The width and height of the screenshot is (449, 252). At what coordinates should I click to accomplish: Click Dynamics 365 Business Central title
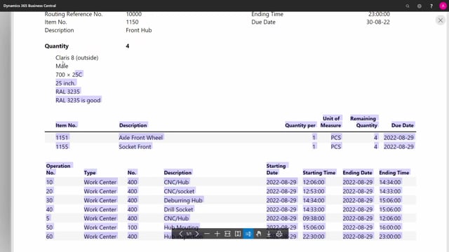coord(29,6)
